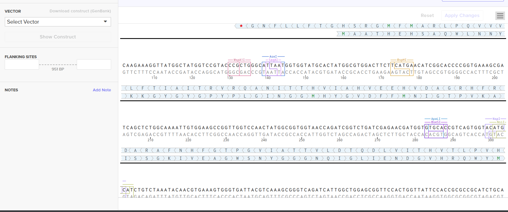Select the MspA1I restriction site label
Viewport: 508px width, 212px height.
tap(239, 60)
